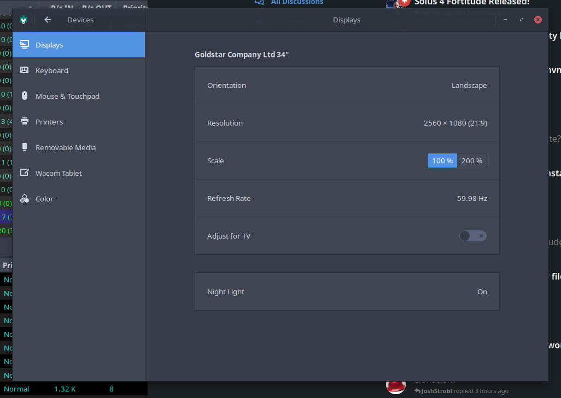Click the Printers icon in sidebar
The width and height of the screenshot is (561, 398).
(x=25, y=122)
